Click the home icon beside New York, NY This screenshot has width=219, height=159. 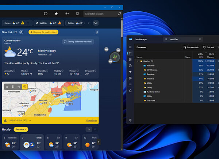point(21,32)
